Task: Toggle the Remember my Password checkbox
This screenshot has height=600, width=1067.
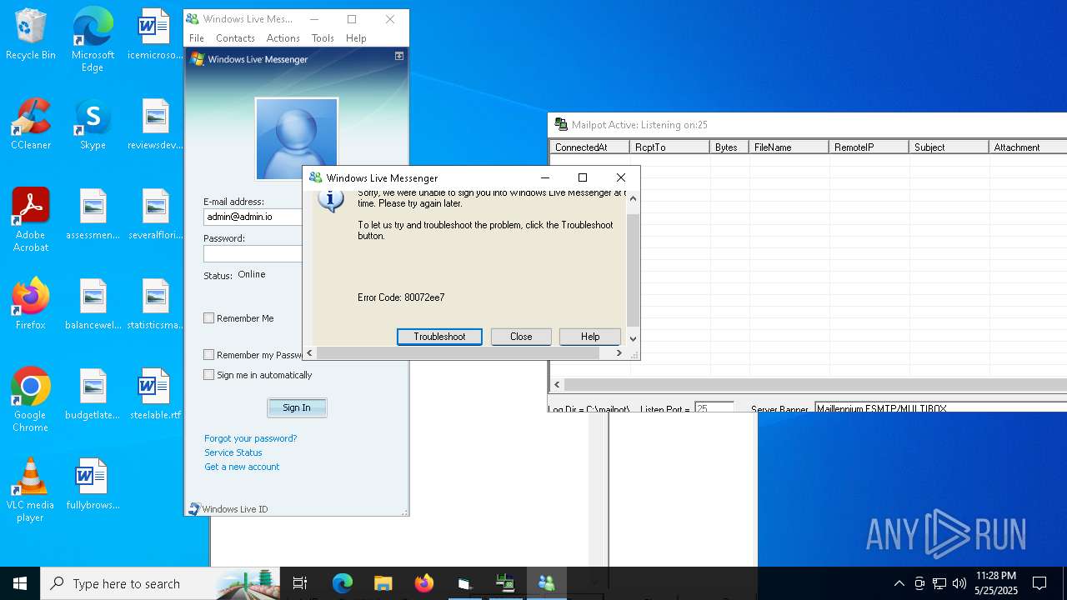Action: tap(209, 355)
